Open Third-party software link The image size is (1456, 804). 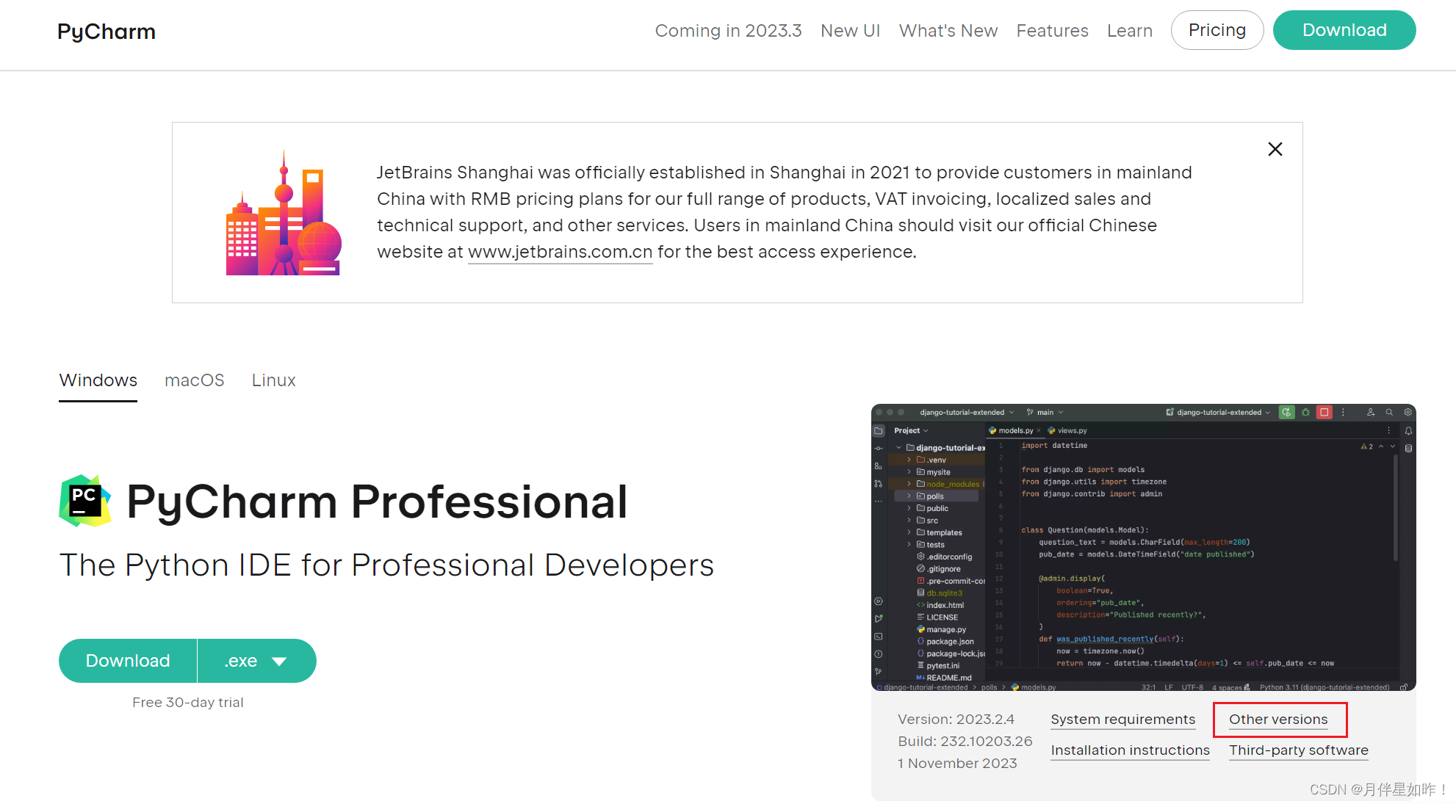1299,750
